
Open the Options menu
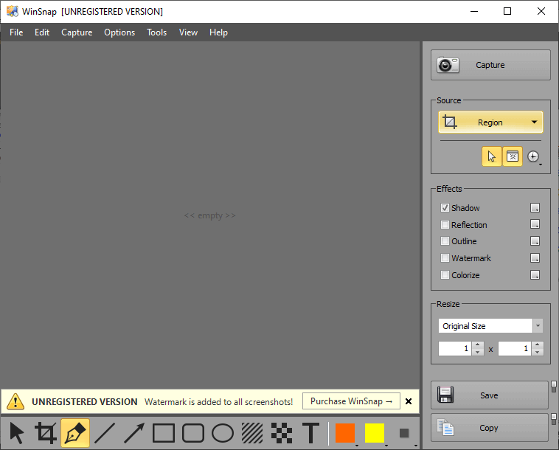(119, 32)
